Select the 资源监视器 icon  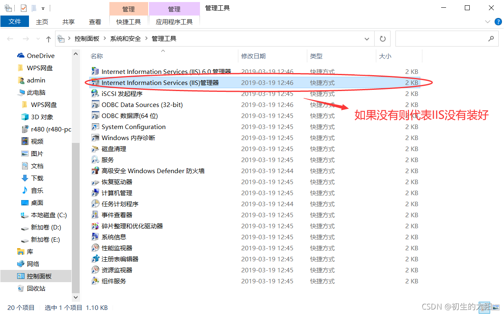(95, 270)
